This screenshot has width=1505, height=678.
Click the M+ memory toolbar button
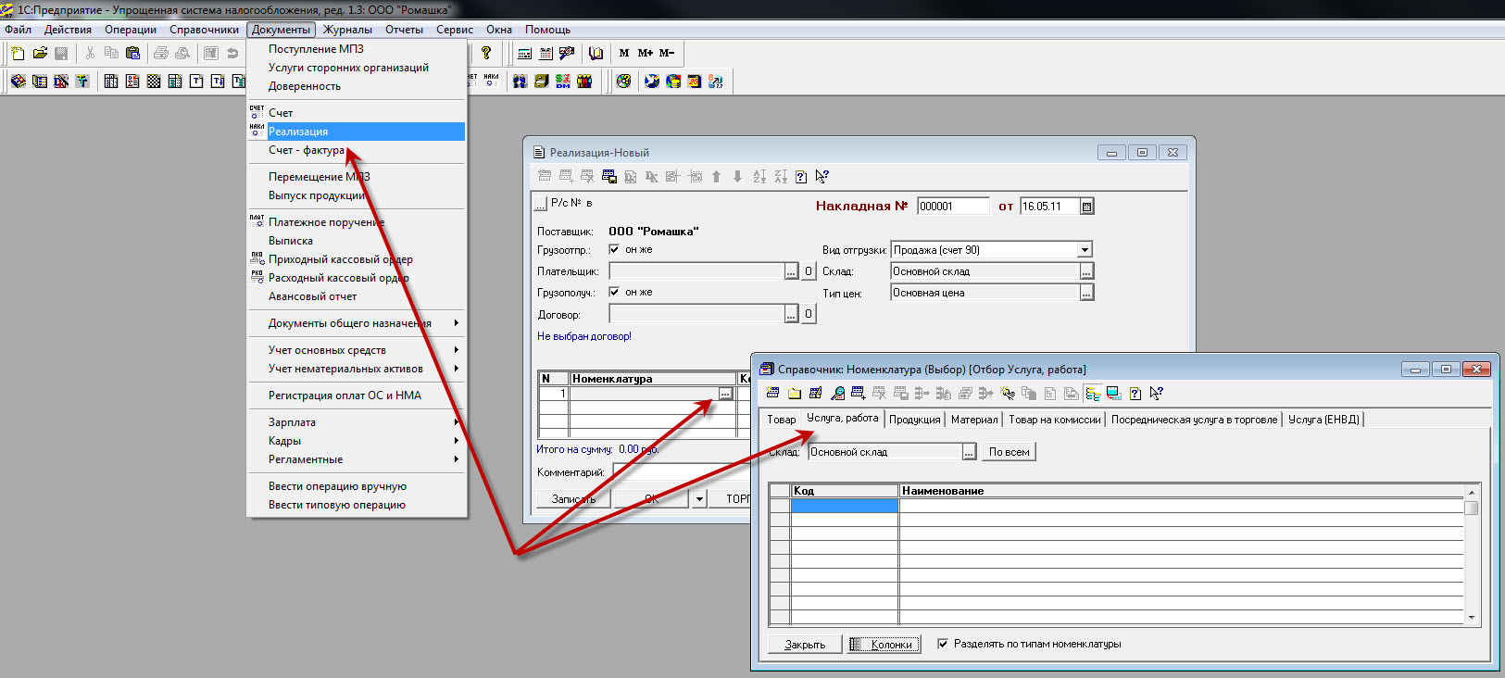(646, 53)
